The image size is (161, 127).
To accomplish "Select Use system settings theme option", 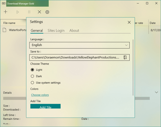I will pyautogui.click(x=32, y=83).
